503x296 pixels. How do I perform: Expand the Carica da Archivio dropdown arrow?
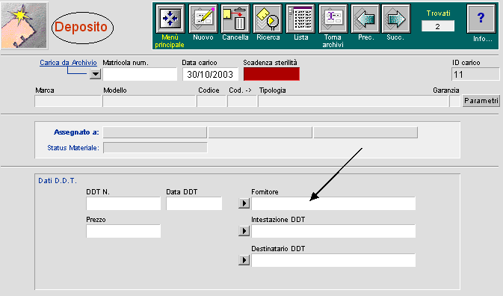95,75
